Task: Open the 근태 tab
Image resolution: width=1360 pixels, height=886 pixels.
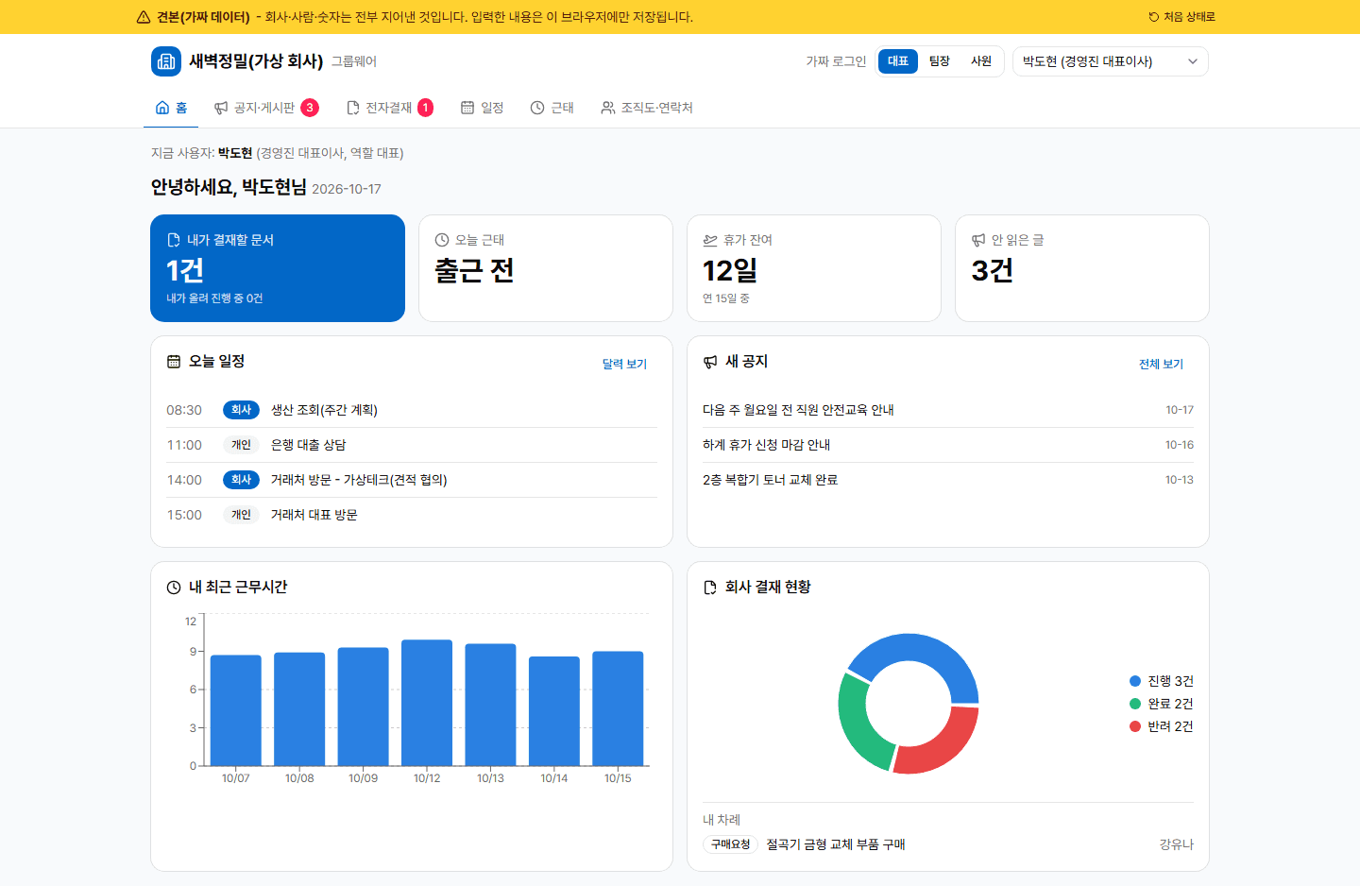Action: [552, 108]
